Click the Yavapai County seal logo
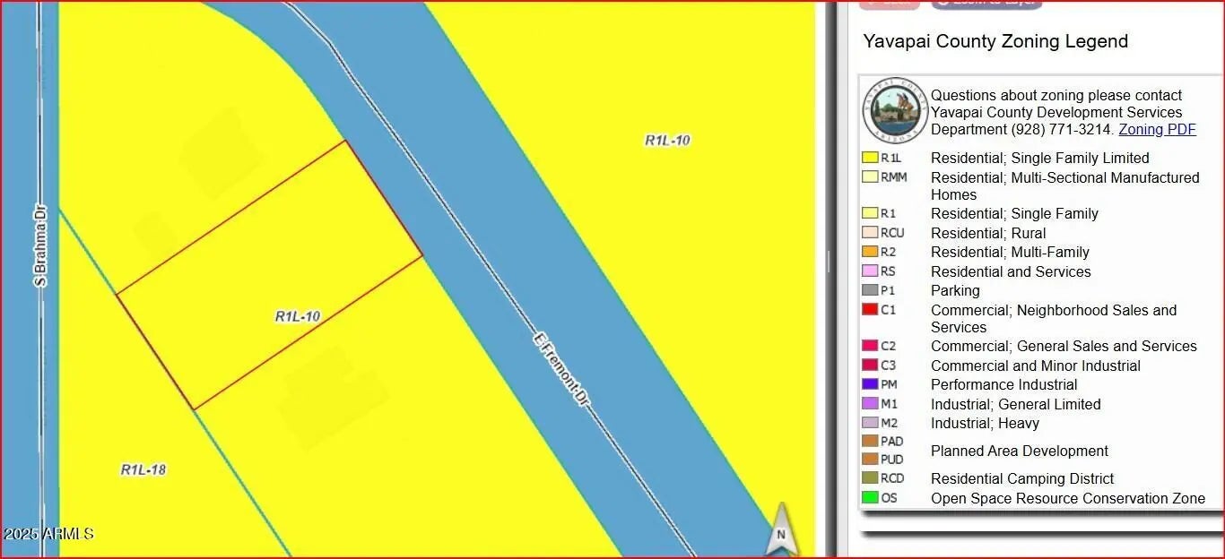This screenshot has width=1225, height=559. click(894, 111)
